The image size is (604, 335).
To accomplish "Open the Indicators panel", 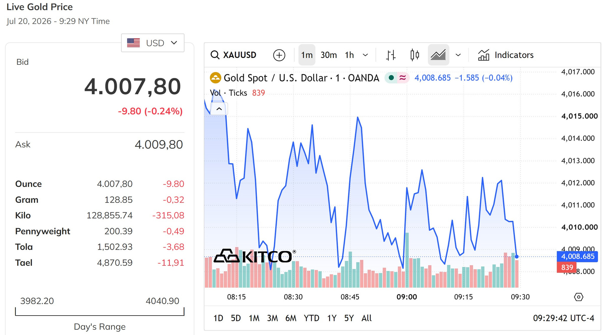I will [505, 55].
